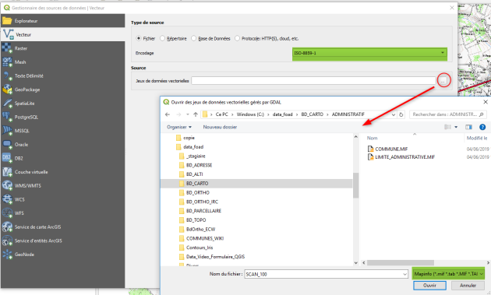Click the Oracle source icon
This screenshot has height=295, width=491.
[x=7, y=145]
